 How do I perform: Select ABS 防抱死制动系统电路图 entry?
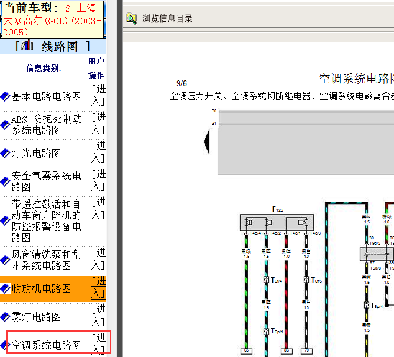click(47, 125)
